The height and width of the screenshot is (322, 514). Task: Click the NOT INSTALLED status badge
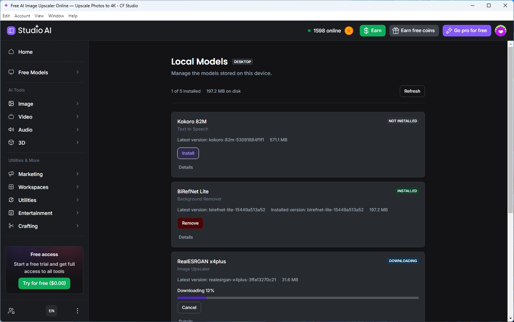click(x=403, y=121)
